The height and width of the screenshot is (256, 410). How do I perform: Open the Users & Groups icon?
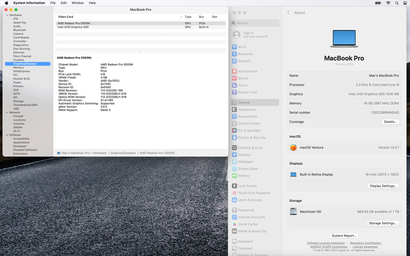pos(234,200)
